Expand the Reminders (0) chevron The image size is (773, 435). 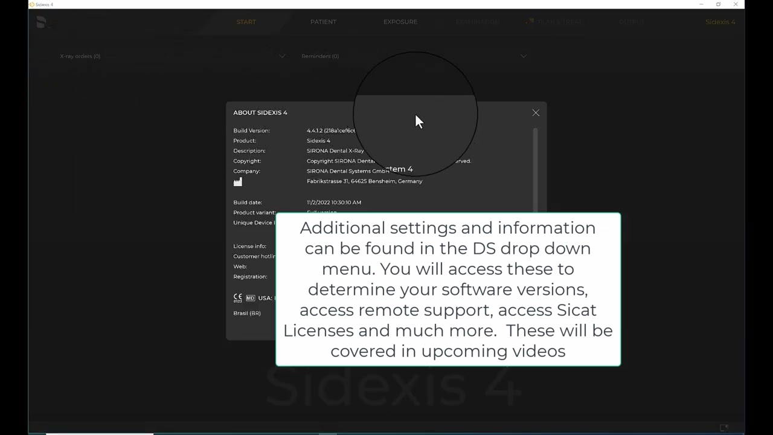524,56
